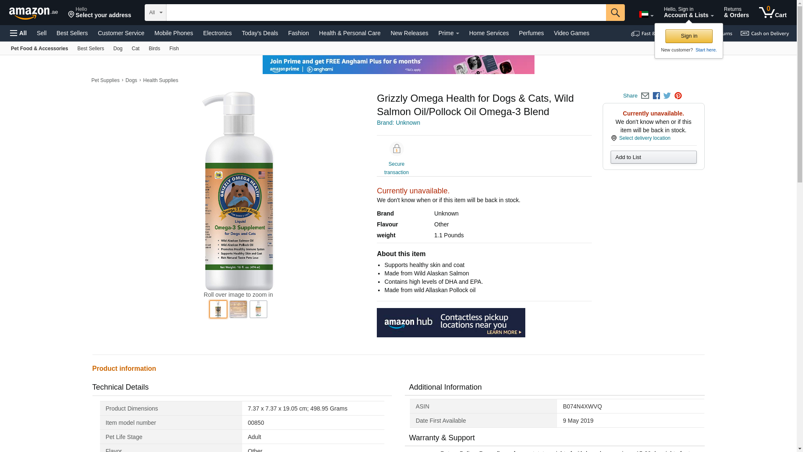
Task: Go to Amazon.ae home logo
Action: (x=33, y=13)
